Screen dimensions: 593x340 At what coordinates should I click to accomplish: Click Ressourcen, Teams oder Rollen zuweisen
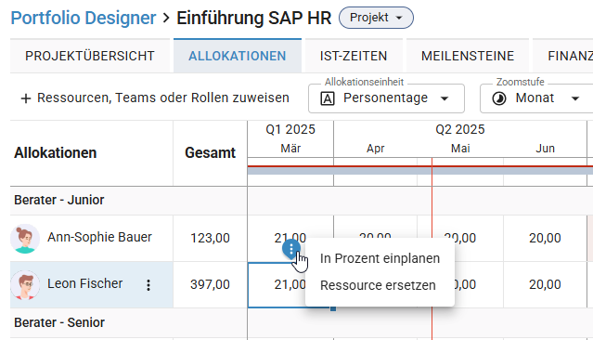pyautogui.click(x=155, y=98)
